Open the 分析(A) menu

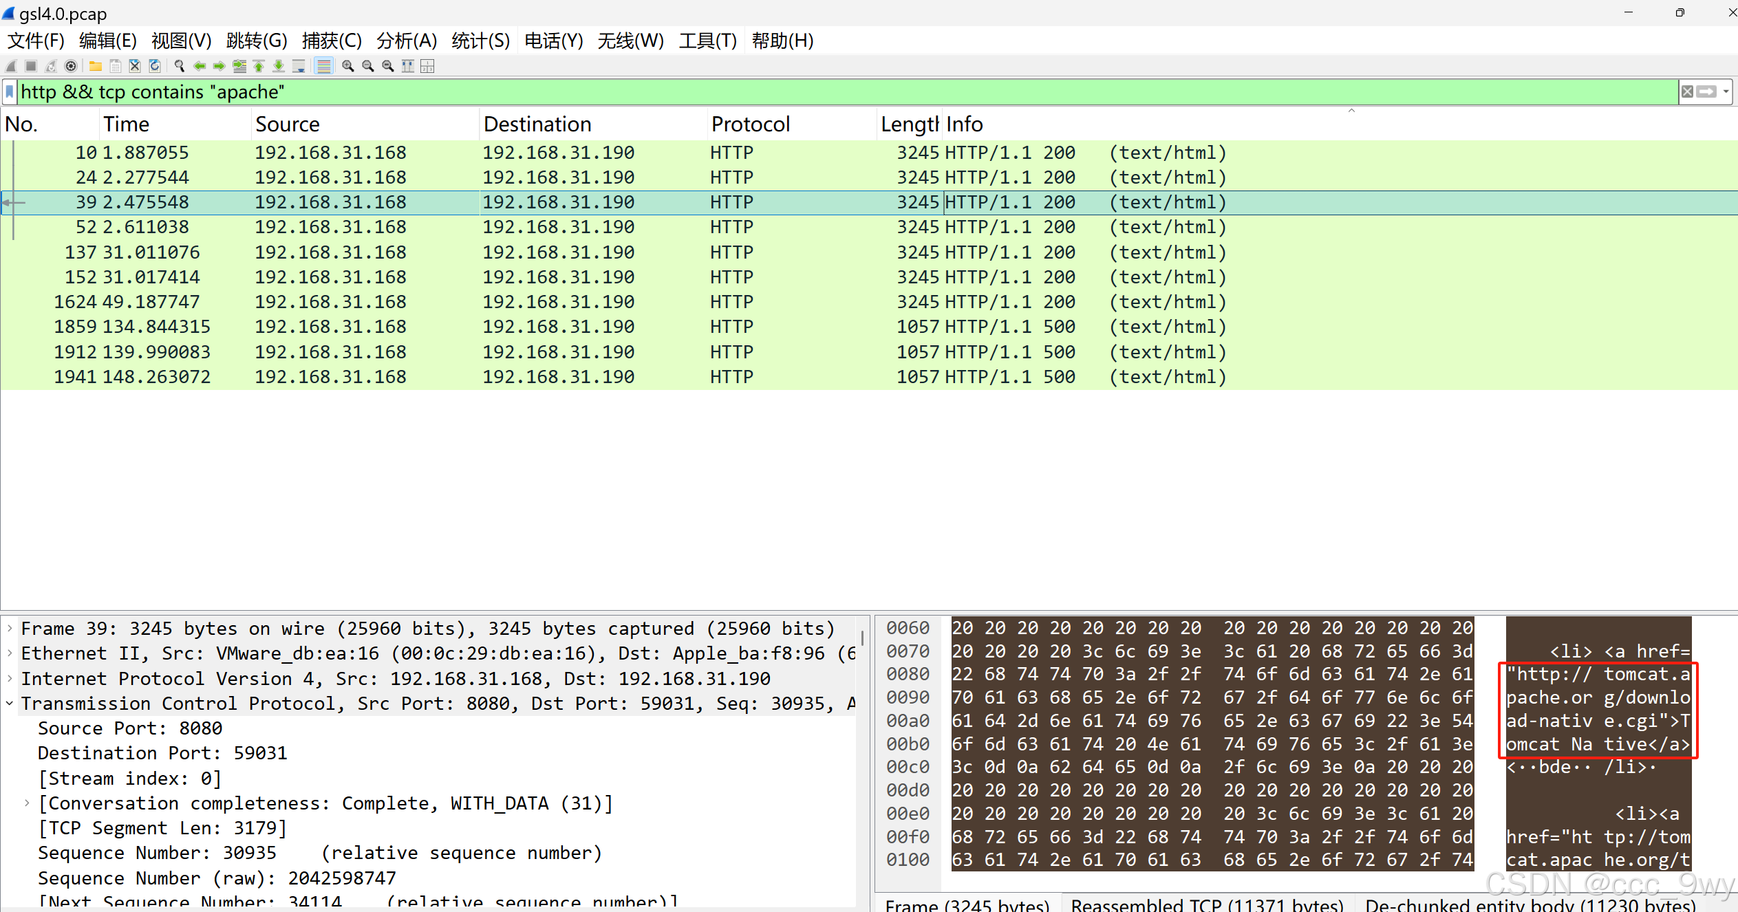(x=406, y=41)
